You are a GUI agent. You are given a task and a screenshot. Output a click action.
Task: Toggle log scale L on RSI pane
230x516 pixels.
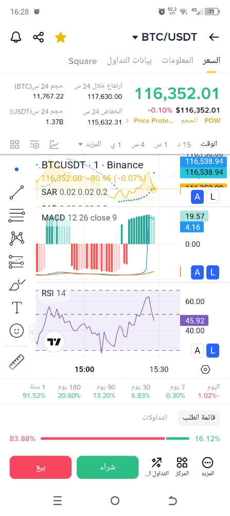coord(213,350)
